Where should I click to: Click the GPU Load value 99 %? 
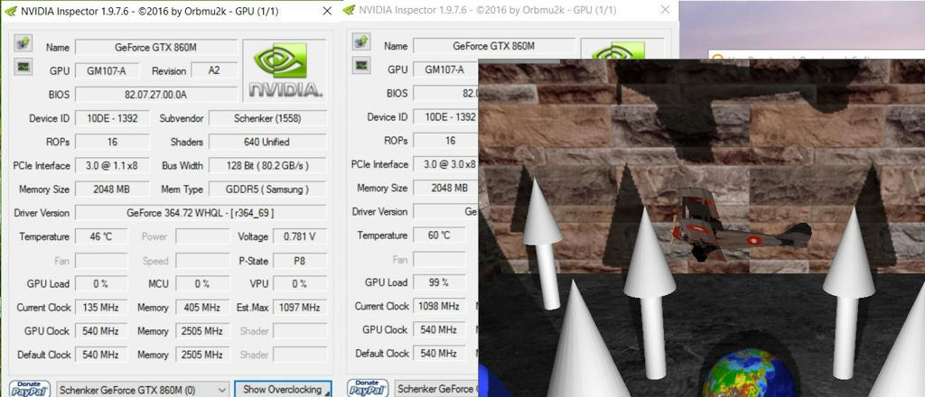tap(439, 282)
